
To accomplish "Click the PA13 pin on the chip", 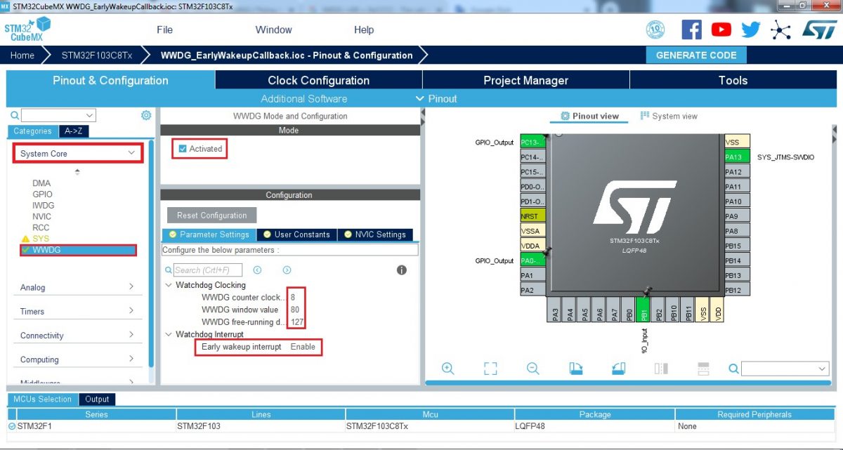I will (737, 157).
